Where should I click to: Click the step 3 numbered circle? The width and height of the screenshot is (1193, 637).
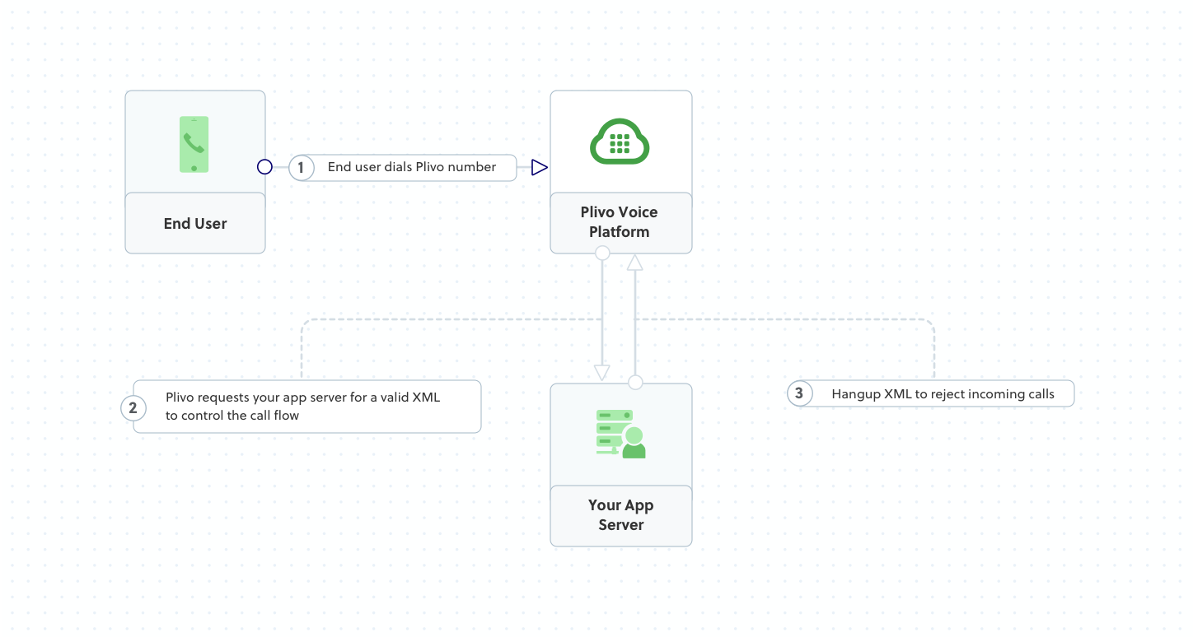click(x=798, y=393)
